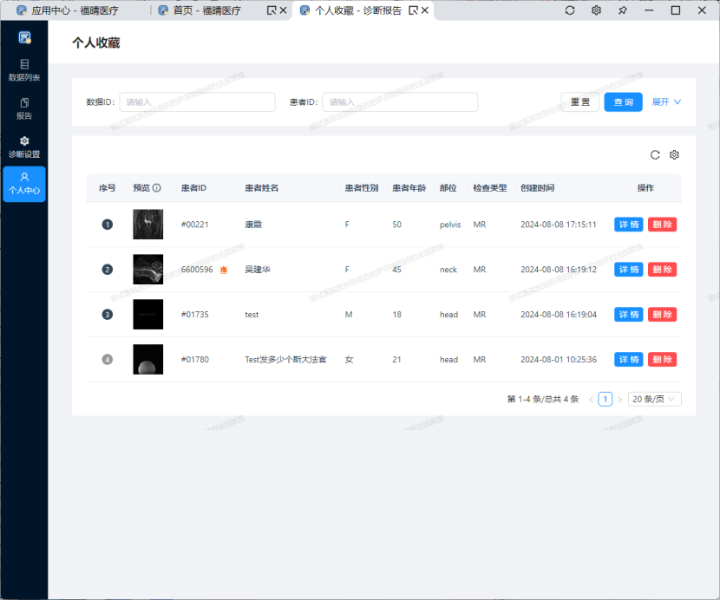Reload the page with the titlebar refresh icon

click(x=569, y=10)
